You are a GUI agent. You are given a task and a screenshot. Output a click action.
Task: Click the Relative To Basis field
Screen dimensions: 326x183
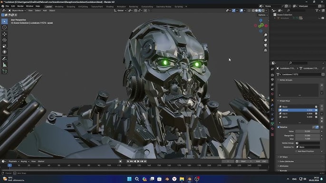click(x=307, y=147)
